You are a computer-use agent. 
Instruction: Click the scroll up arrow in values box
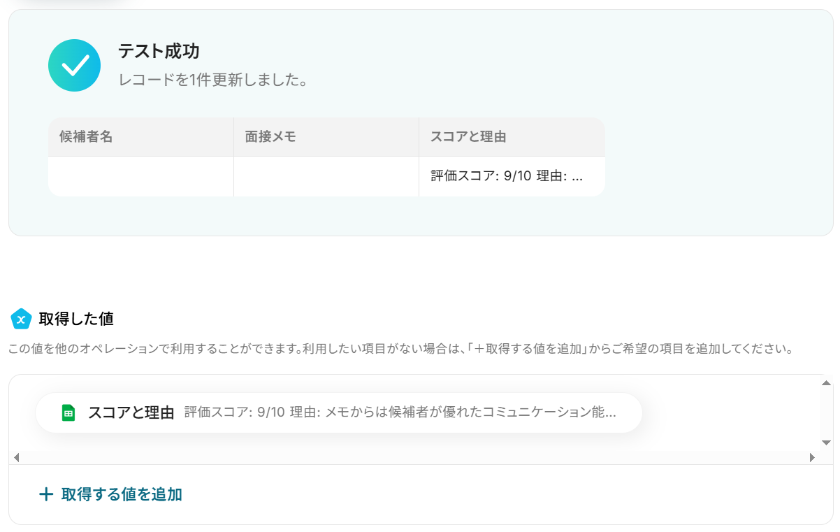point(826,382)
